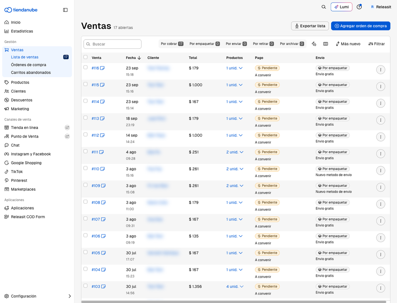
Task: Open the help question mark icon
Action: point(359,7)
